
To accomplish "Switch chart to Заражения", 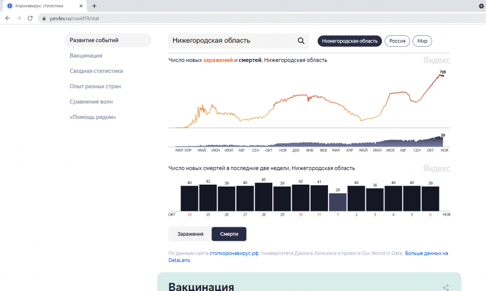I will point(190,234).
